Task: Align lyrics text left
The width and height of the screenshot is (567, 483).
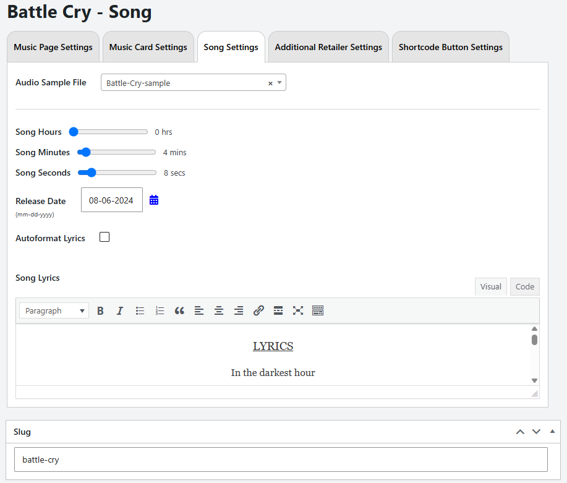Action: pos(199,311)
